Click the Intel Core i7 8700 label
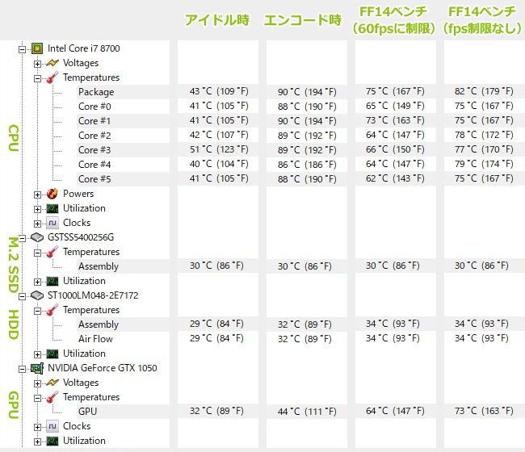 (x=84, y=48)
